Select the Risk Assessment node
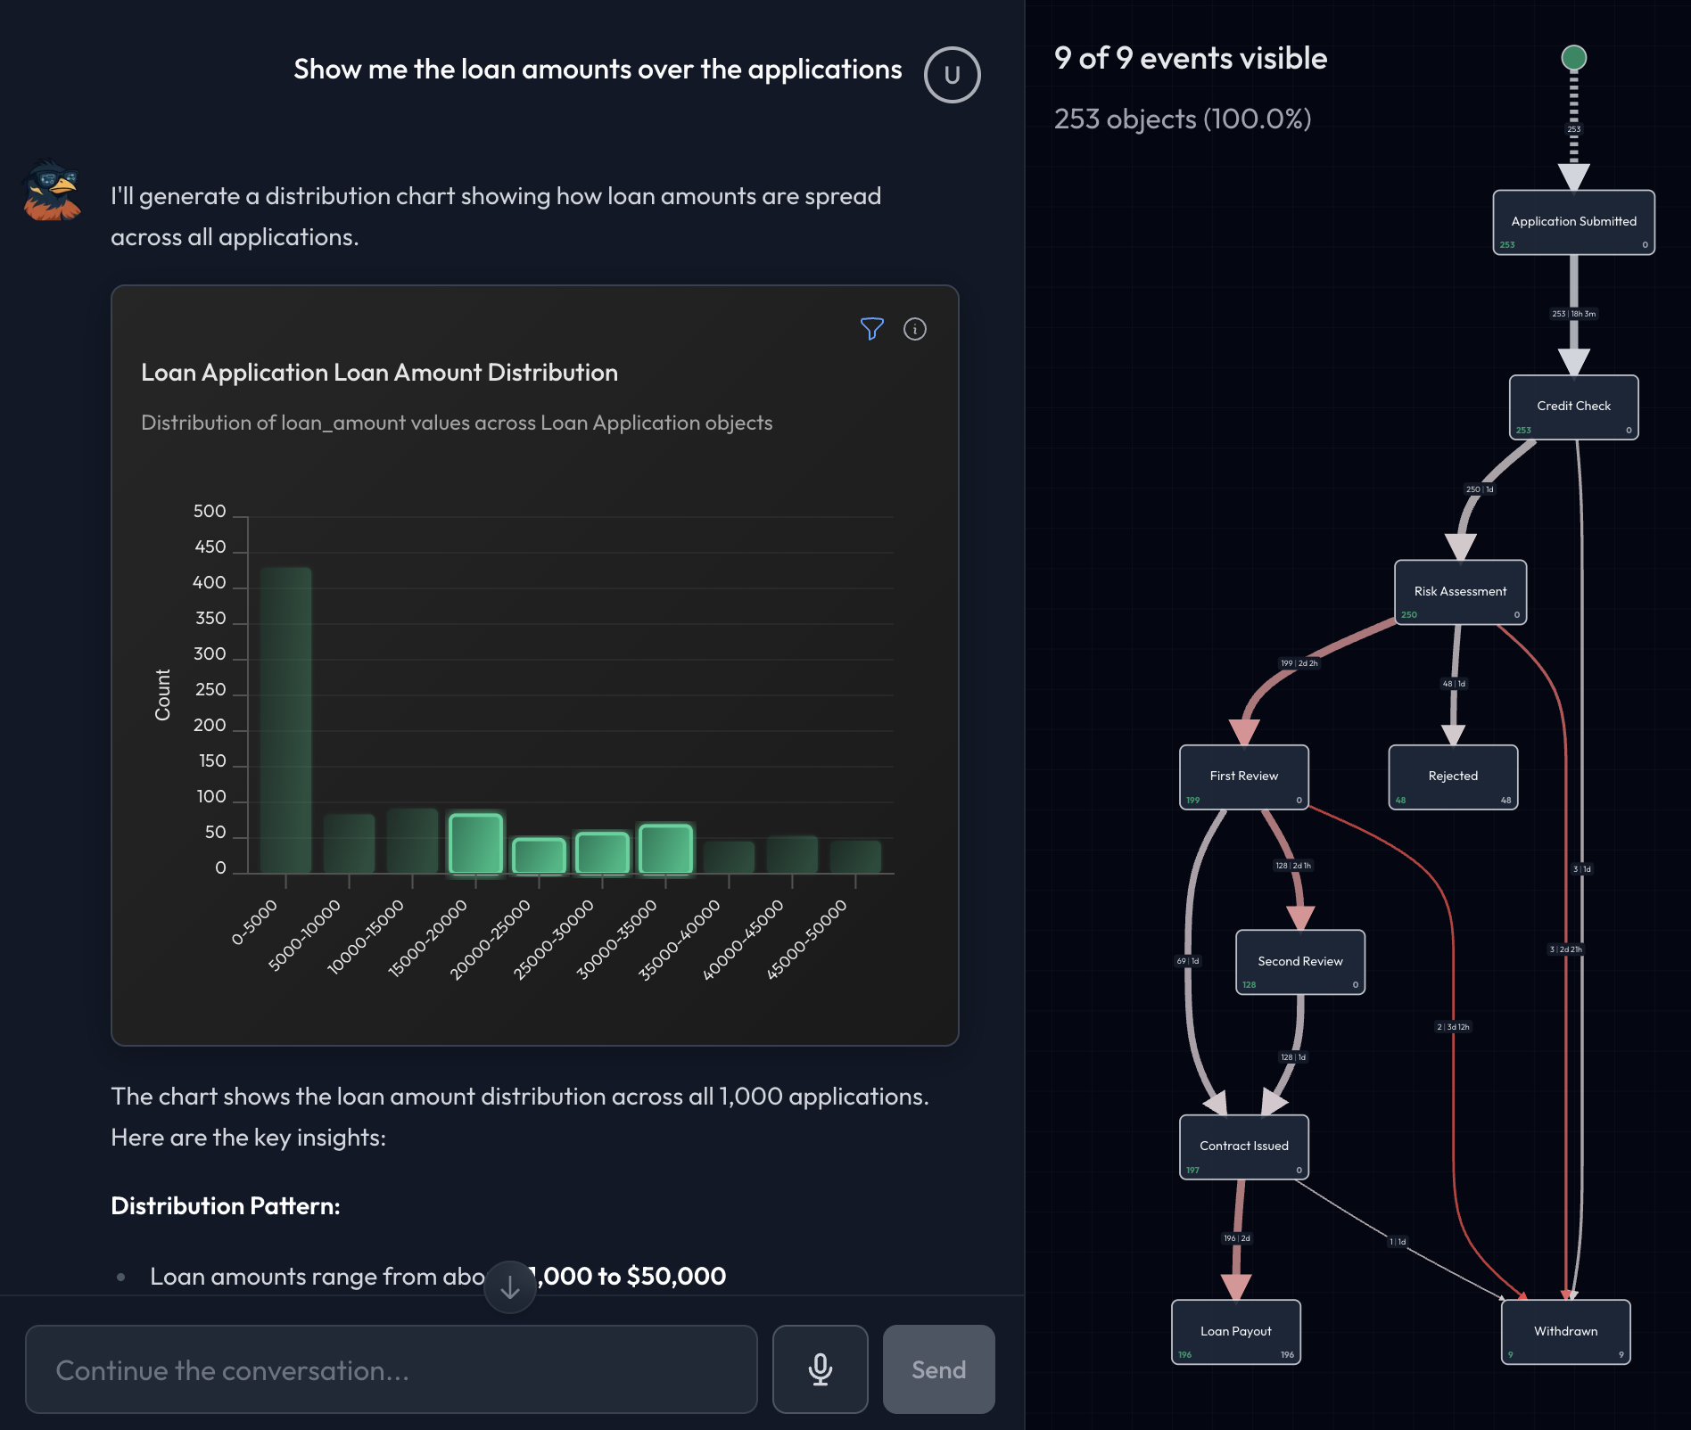This screenshot has width=1691, height=1430. pos(1460,592)
